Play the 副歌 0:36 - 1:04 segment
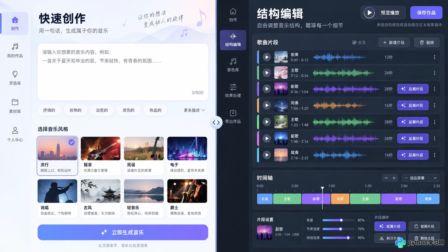This screenshot has height=252, width=448. (267, 89)
